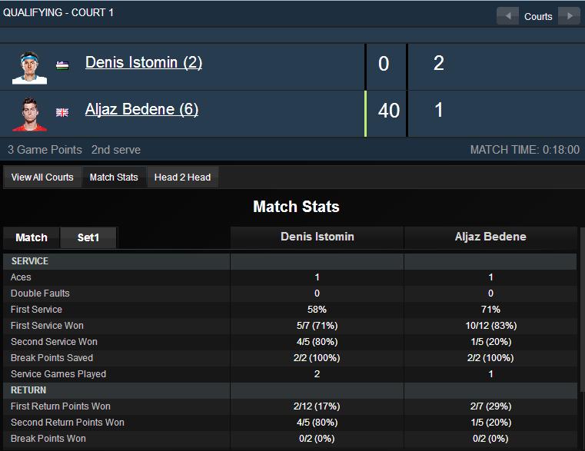The height and width of the screenshot is (451, 585).
Task: Click the Uzbekistan flag icon
Action: pyautogui.click(x=62, y=65)
